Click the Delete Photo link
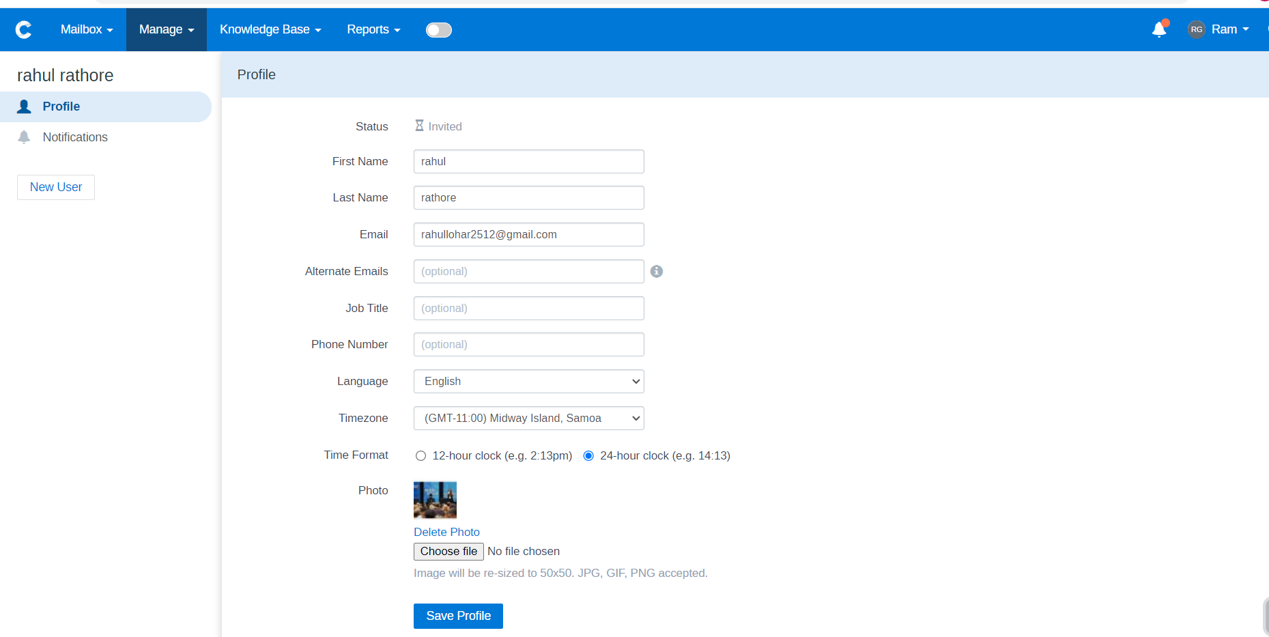 pyautogui.click(x=446, y=532)
